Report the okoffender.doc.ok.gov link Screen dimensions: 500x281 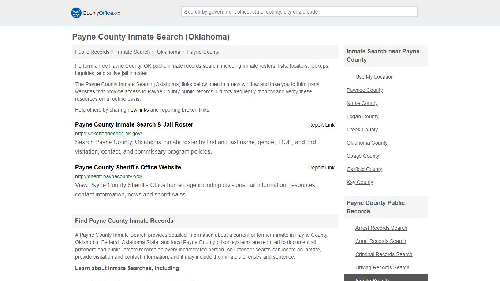pos(321,125)
